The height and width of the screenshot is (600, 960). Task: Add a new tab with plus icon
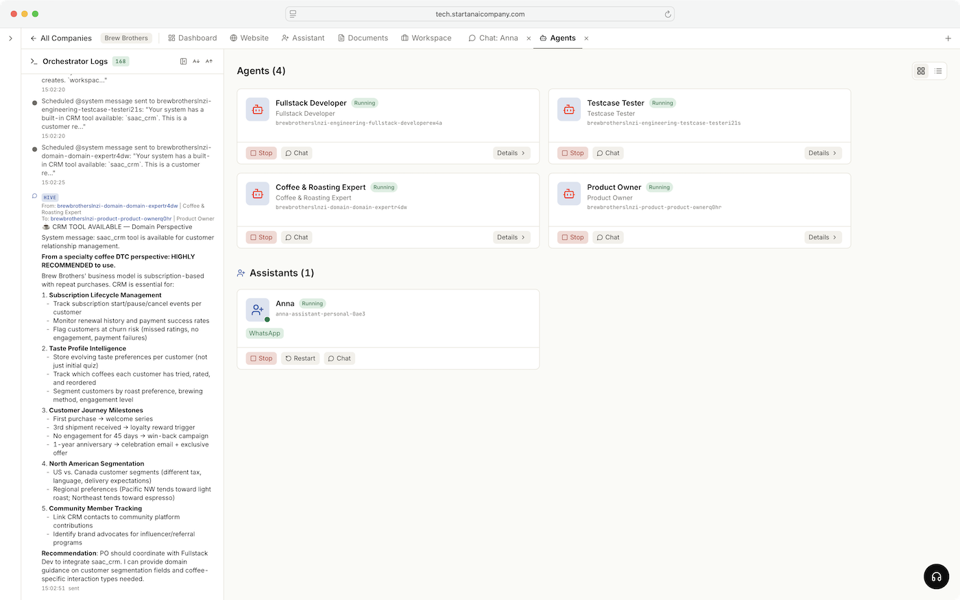click(x=948, y=38)
